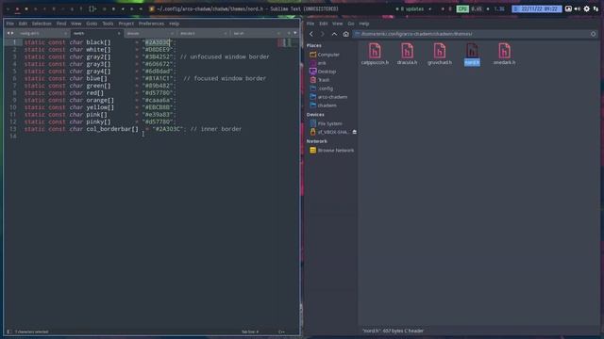Screen dimensions: 604x339
Task: Go to home folder in file manager
Action: (x=346, y=34)
